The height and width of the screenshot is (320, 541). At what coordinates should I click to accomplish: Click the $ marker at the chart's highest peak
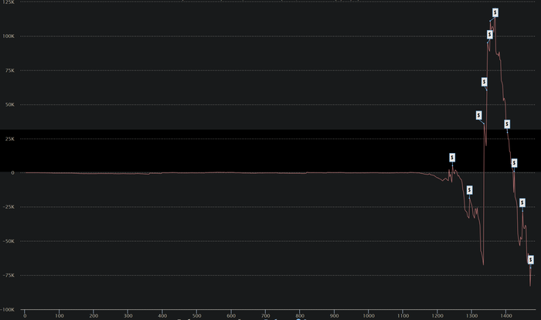tap(495, 13)
